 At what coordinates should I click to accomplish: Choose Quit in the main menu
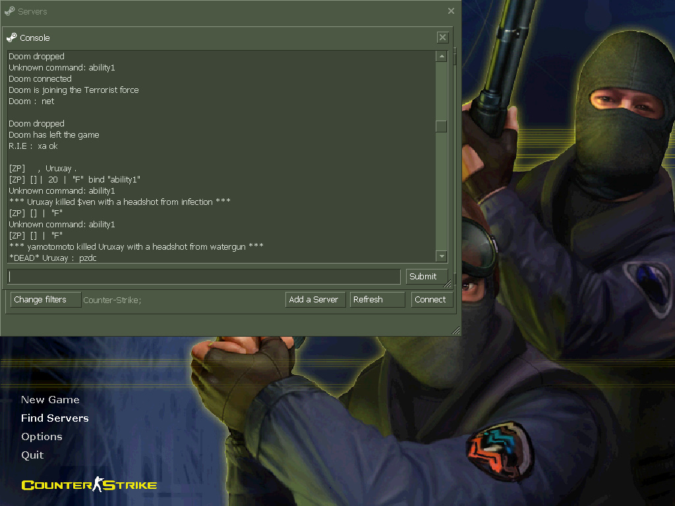tap(32, 455)
